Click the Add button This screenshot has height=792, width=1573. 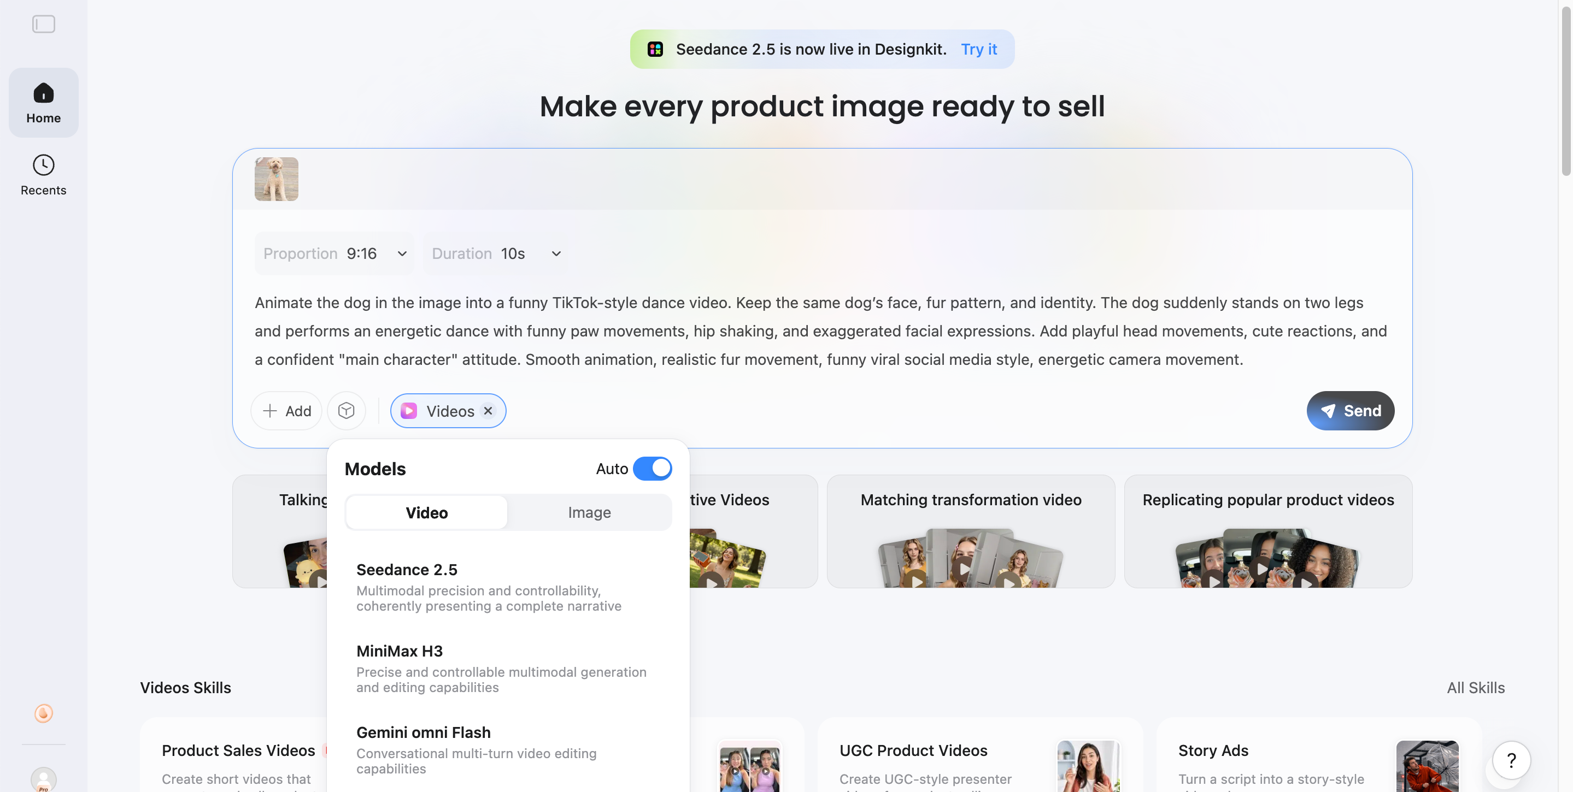point(286,411)
